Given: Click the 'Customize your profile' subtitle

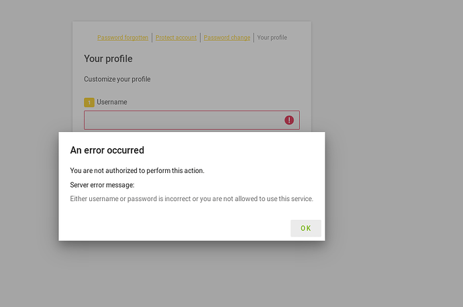Looking at the screenshot, I should [x=117, y=79].
